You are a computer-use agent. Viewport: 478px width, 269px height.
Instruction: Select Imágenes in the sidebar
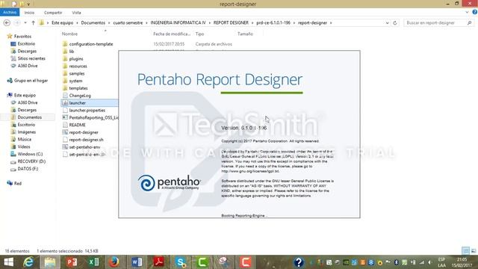[x=26, y=132]
